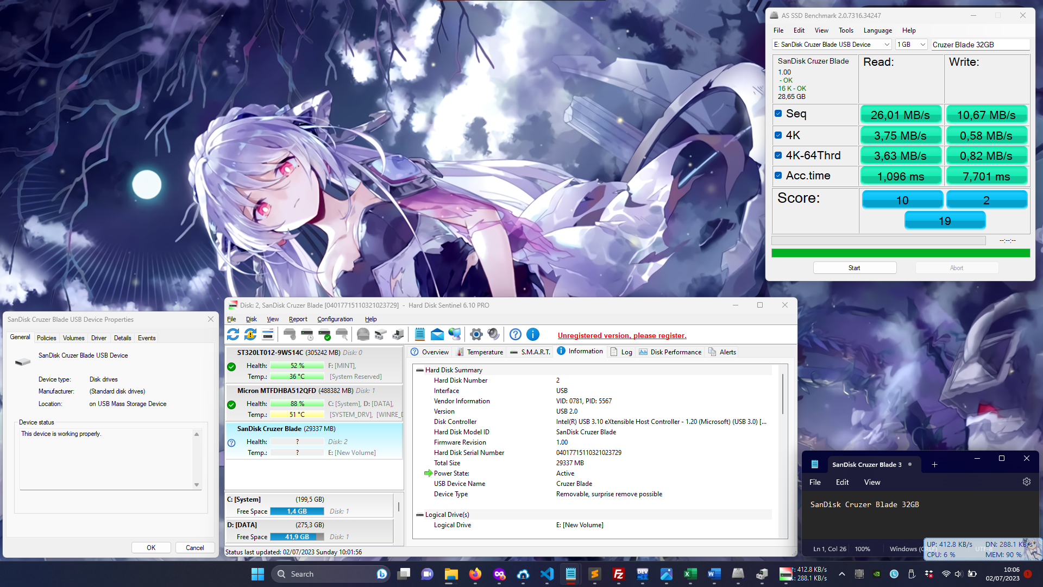Viewport: 1043px width, 587px height.
Task: Click the Task View icon on the taskbar
Action: 404,574
